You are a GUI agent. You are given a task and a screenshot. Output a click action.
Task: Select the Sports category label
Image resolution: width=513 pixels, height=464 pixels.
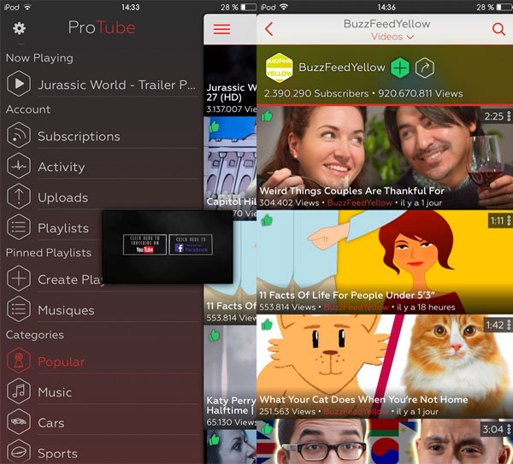pyautogui.click(x=57, y=454)
